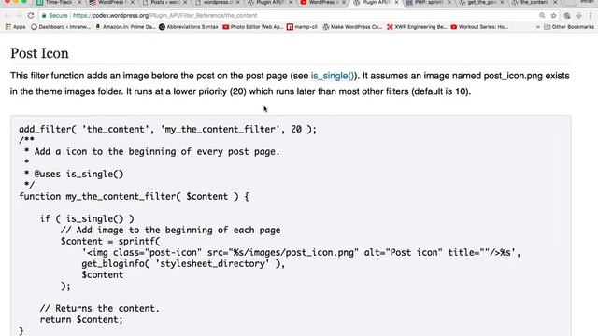The width and height of the screenshot is (598, 336).
Task: Close the active Plugin API tab
Action: click(x=396, y=3)
